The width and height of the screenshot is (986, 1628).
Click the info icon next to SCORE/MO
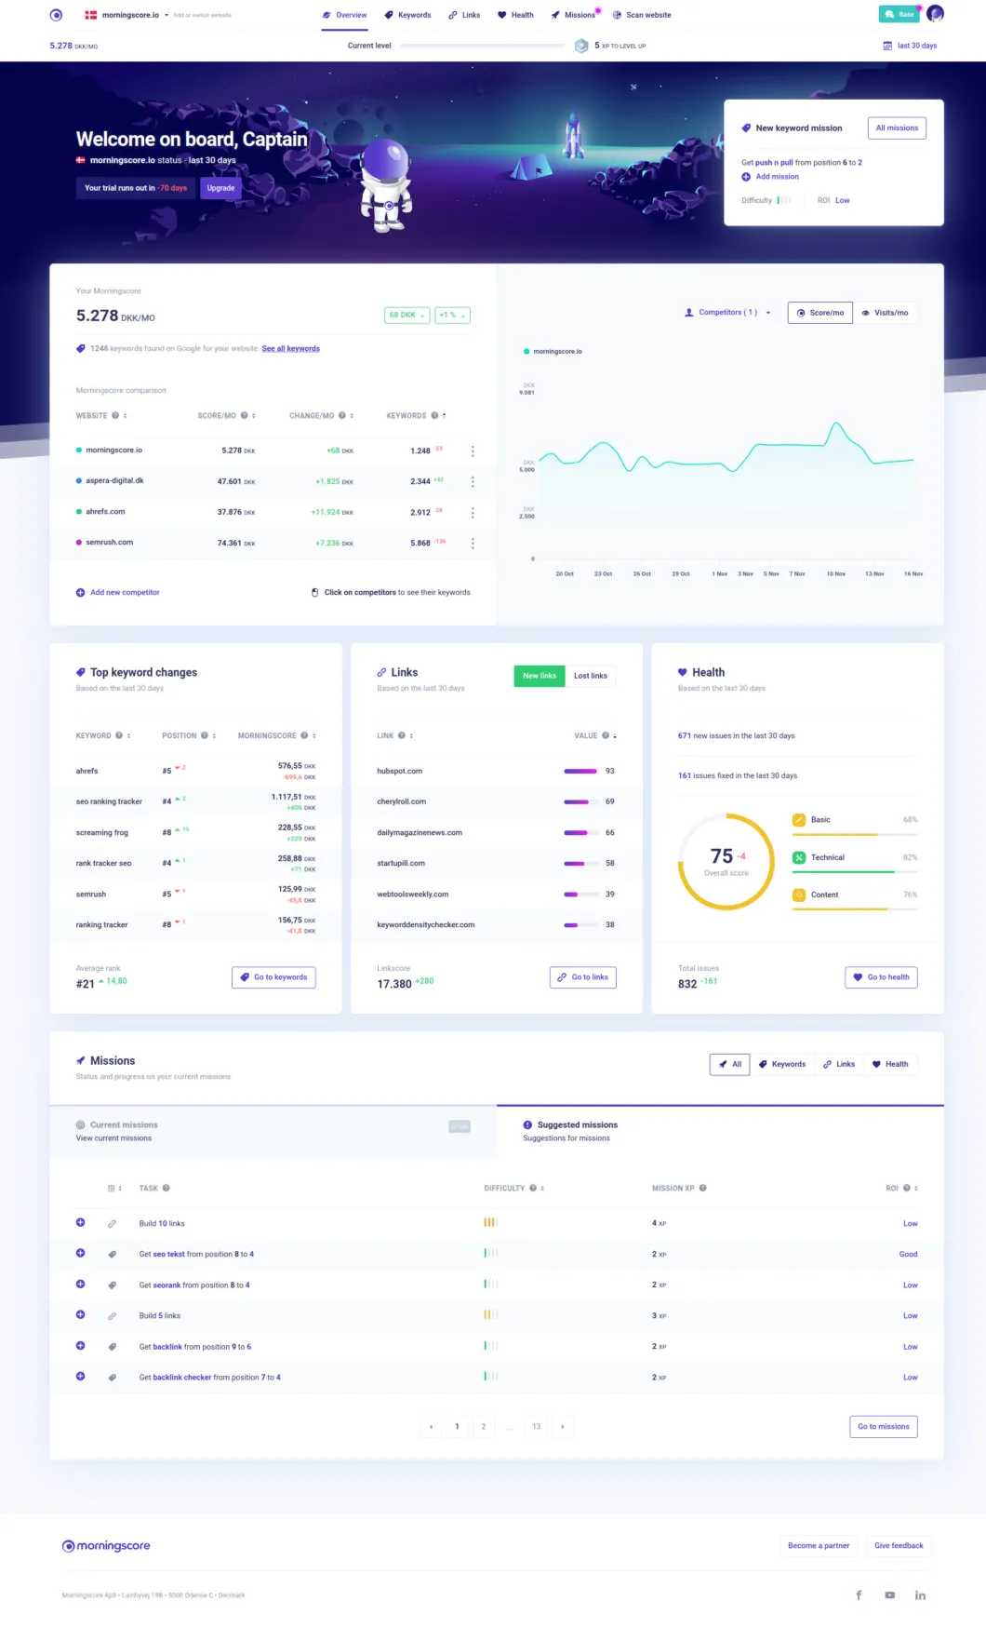point(245,416)
